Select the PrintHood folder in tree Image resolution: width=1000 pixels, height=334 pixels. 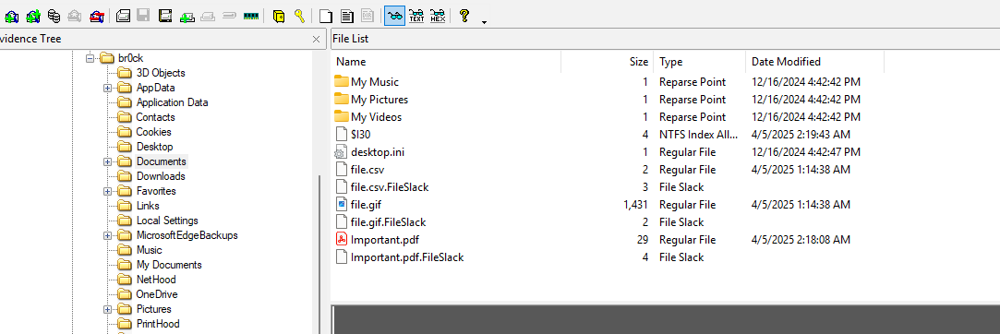tap(158, 323)
